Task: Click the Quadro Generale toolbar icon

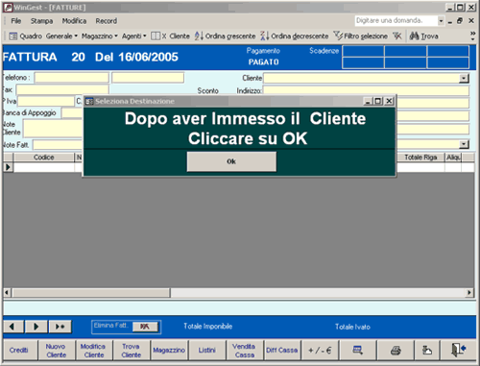Action: 13,36
